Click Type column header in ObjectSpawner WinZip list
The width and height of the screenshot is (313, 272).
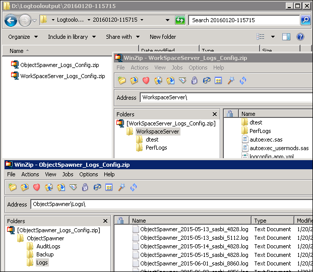[x=273, y=221]
